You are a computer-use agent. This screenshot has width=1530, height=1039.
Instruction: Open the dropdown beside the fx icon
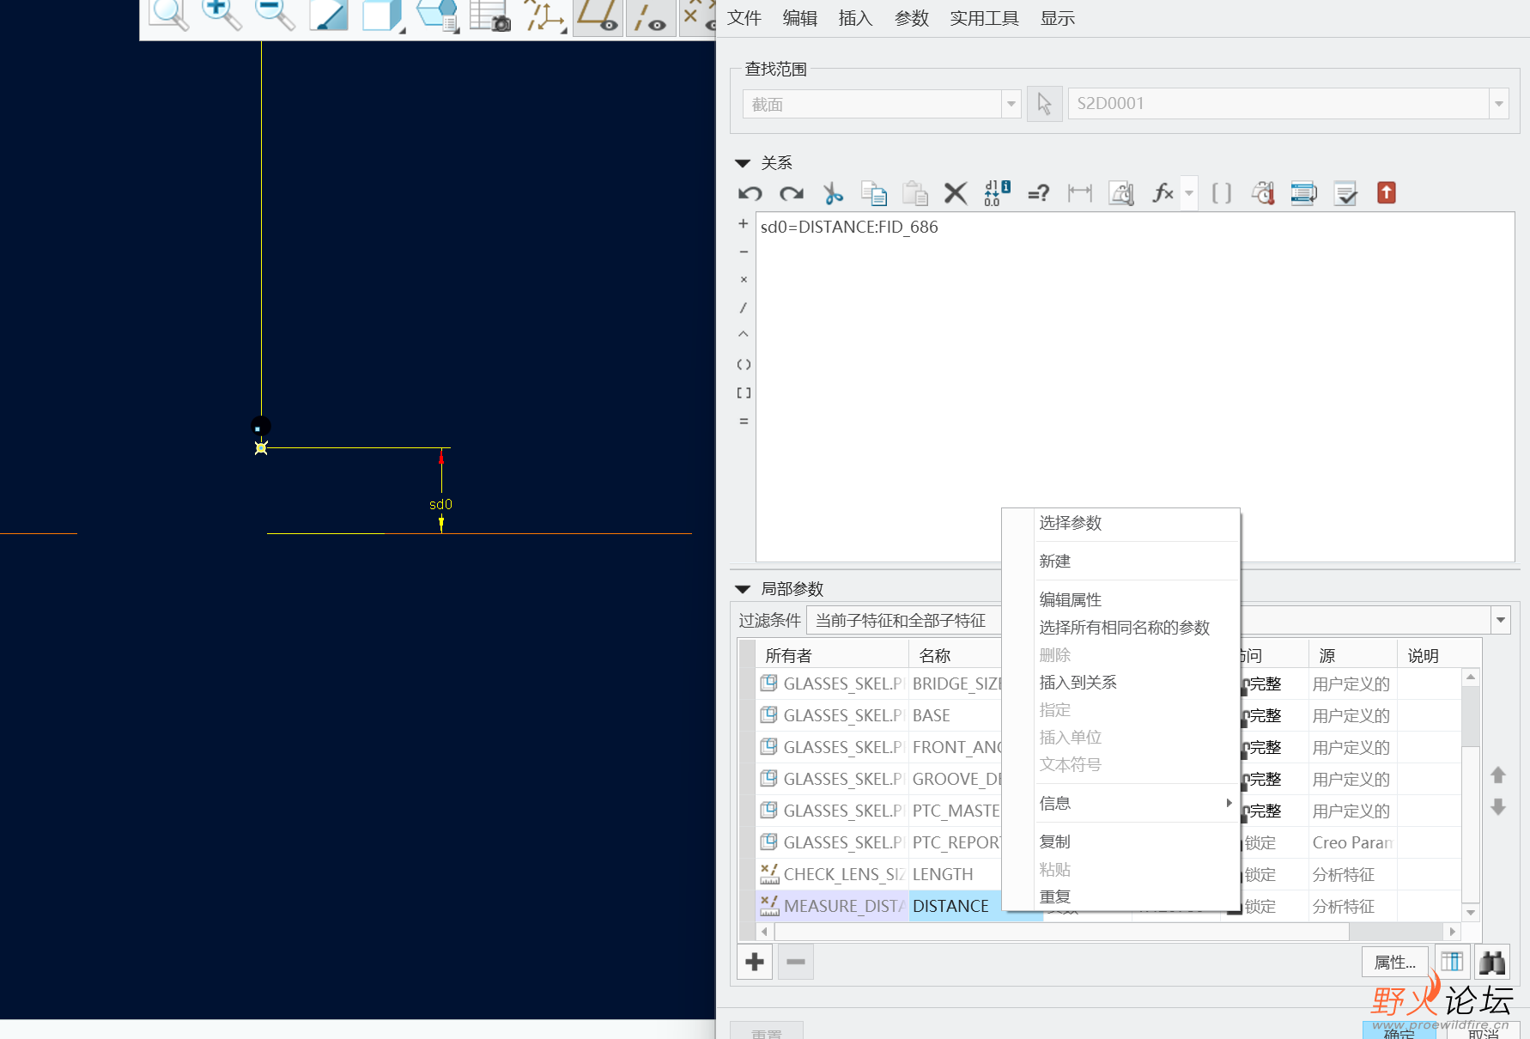click(x=1189, y=193)
